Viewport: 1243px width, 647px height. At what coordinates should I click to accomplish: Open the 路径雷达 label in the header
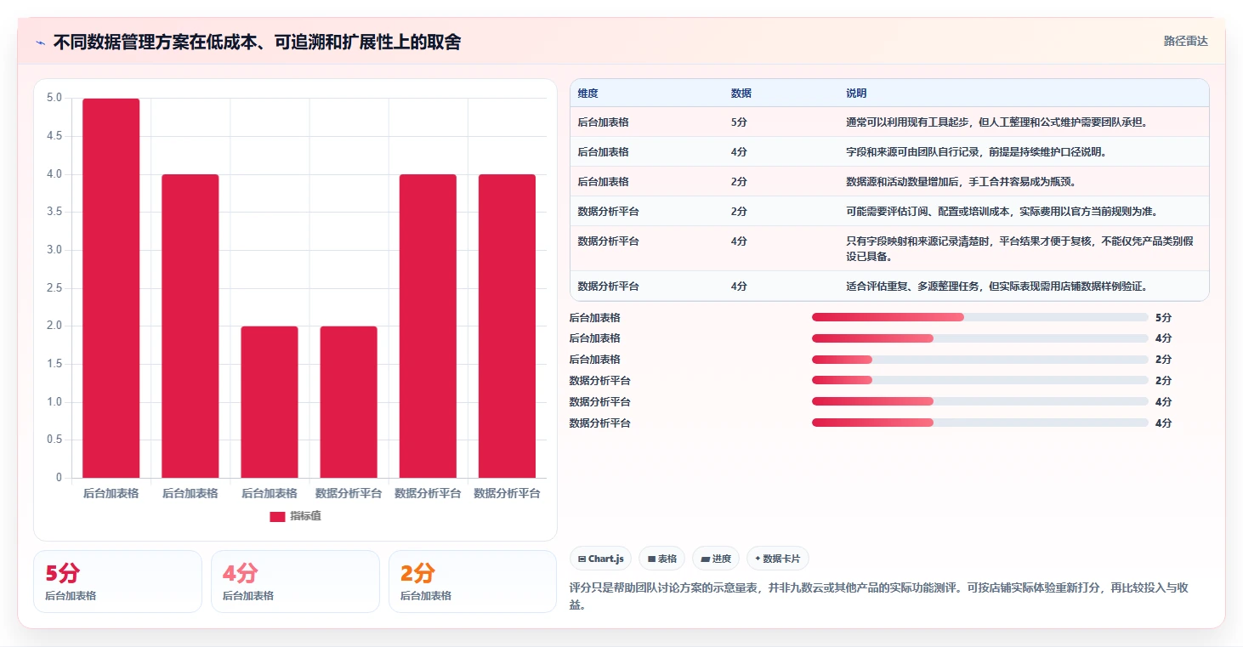pyautogui.click(x=1185, y=41)
